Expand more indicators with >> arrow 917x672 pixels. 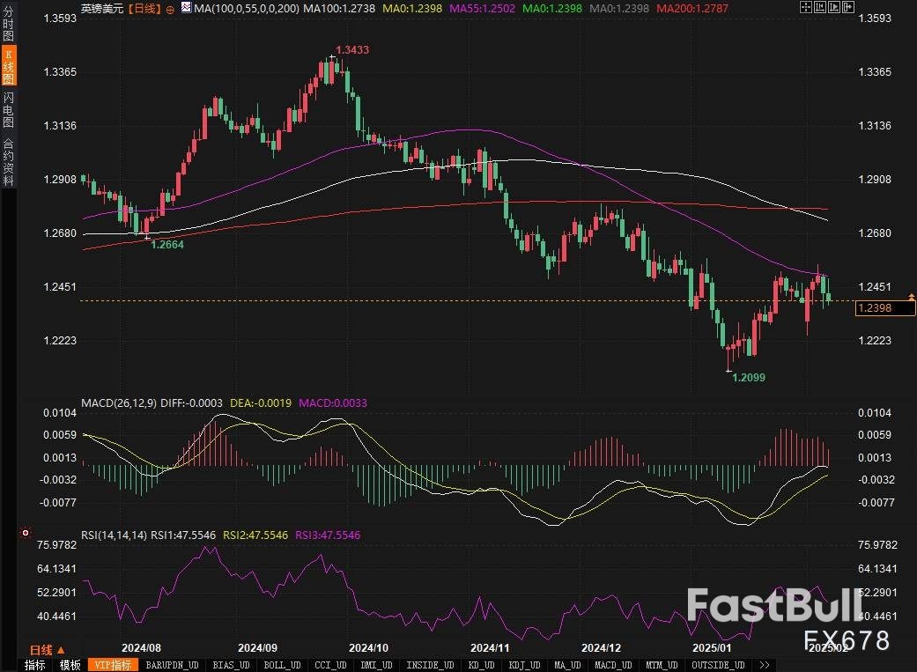point(764,665)
